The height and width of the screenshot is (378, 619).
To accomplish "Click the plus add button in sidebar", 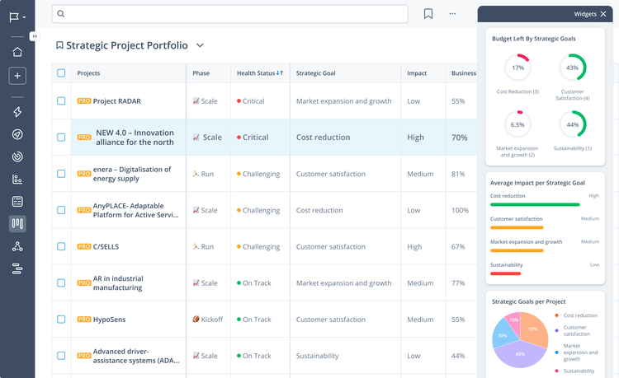I will pyautogui.click(x=17, y=76).
